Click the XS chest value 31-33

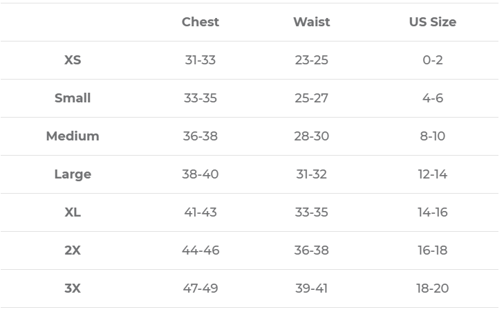[200, 60]
